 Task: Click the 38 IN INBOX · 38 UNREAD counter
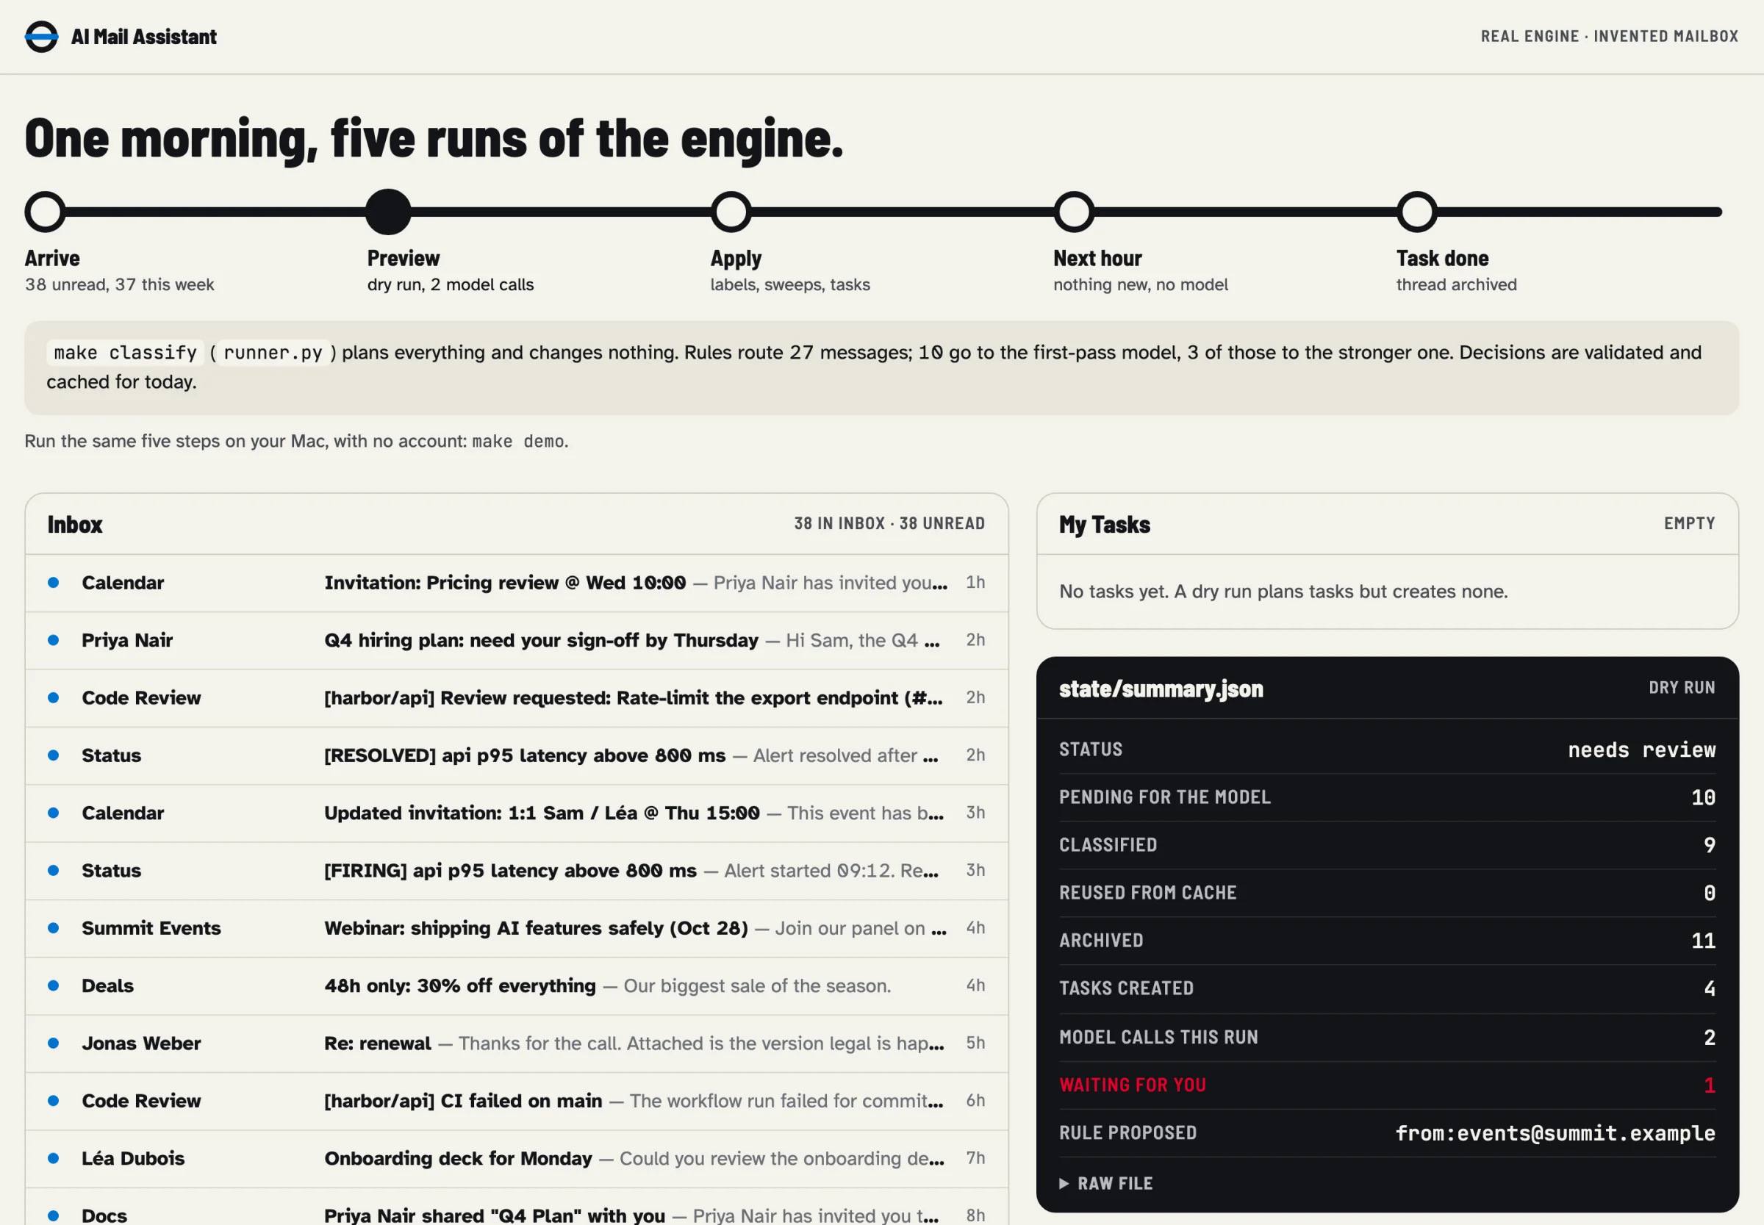889,523
